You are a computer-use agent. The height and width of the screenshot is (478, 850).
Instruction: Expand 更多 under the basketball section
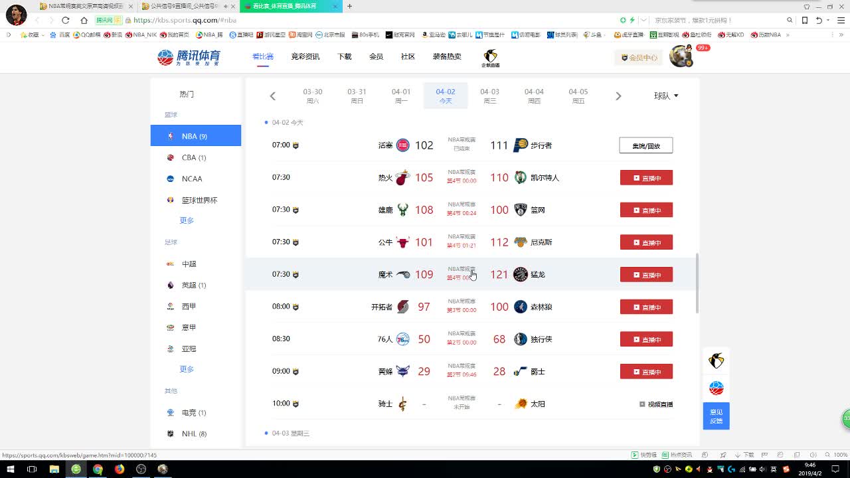point(187,220)
